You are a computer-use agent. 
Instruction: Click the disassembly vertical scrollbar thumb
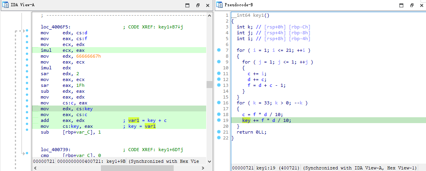(x=210, y=85)
